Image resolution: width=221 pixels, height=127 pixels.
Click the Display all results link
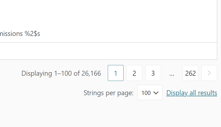pyautogui.click(x=192, y=93)
